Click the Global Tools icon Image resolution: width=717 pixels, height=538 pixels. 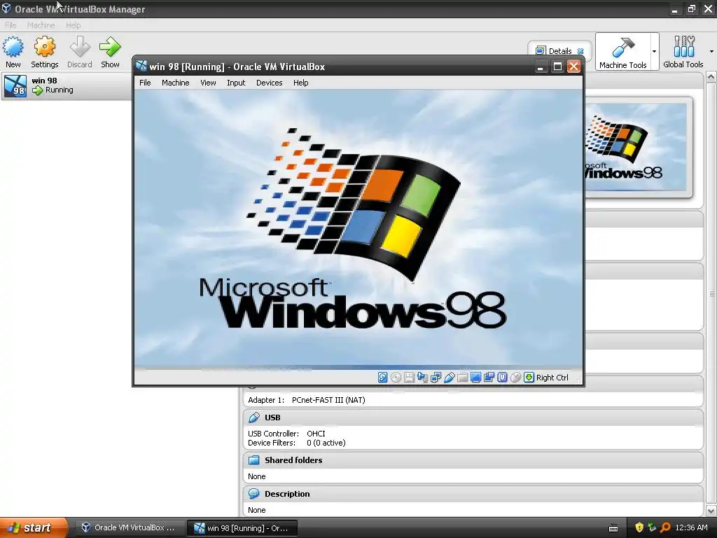[x=683, y=47]
